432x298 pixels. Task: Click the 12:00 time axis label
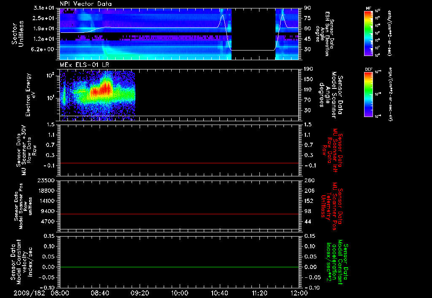[299, 293]
